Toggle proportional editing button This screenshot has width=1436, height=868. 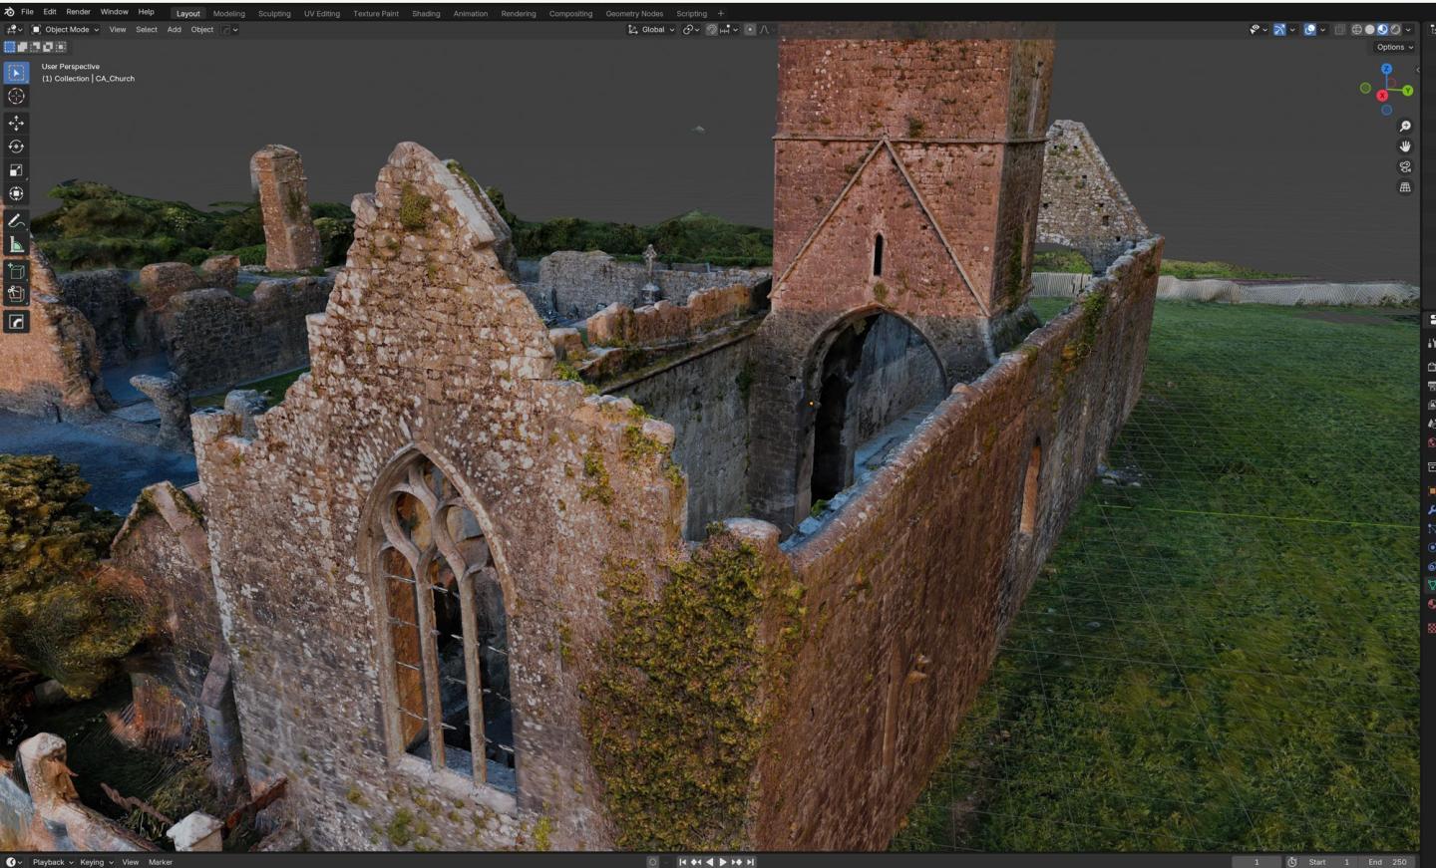pyautogui.click(x=750, y=30)
